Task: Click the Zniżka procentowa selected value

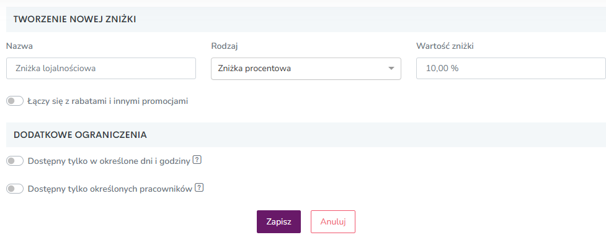Action: 254,69
